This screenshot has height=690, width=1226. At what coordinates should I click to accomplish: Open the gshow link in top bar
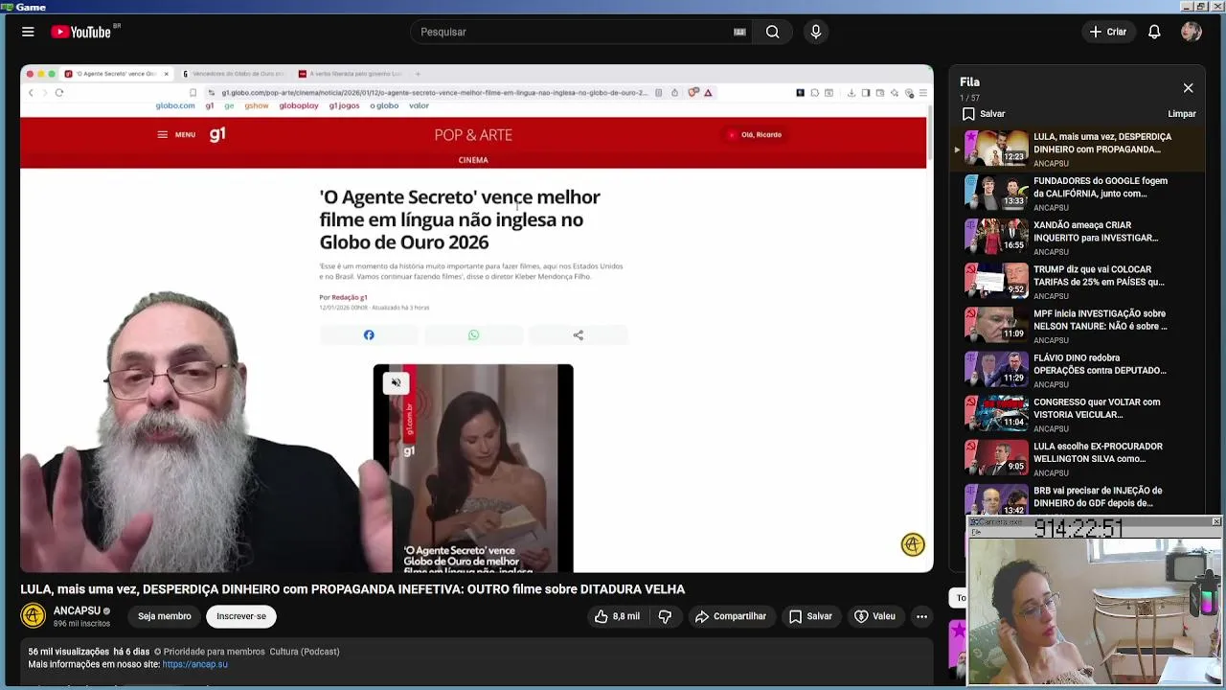point(256,105)
